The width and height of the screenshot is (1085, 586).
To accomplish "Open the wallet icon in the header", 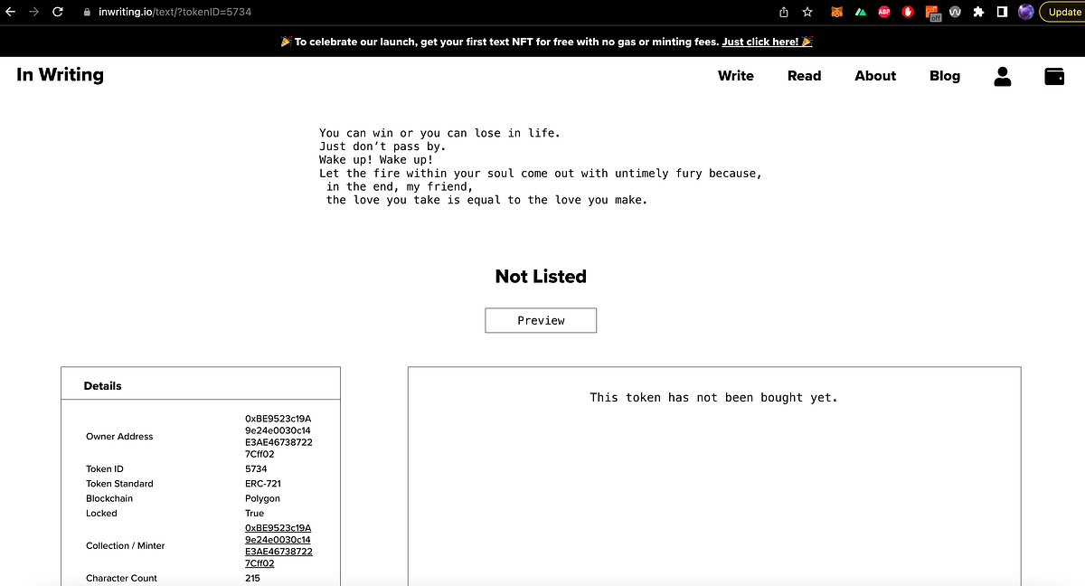I will click(x=1052, y=77).
